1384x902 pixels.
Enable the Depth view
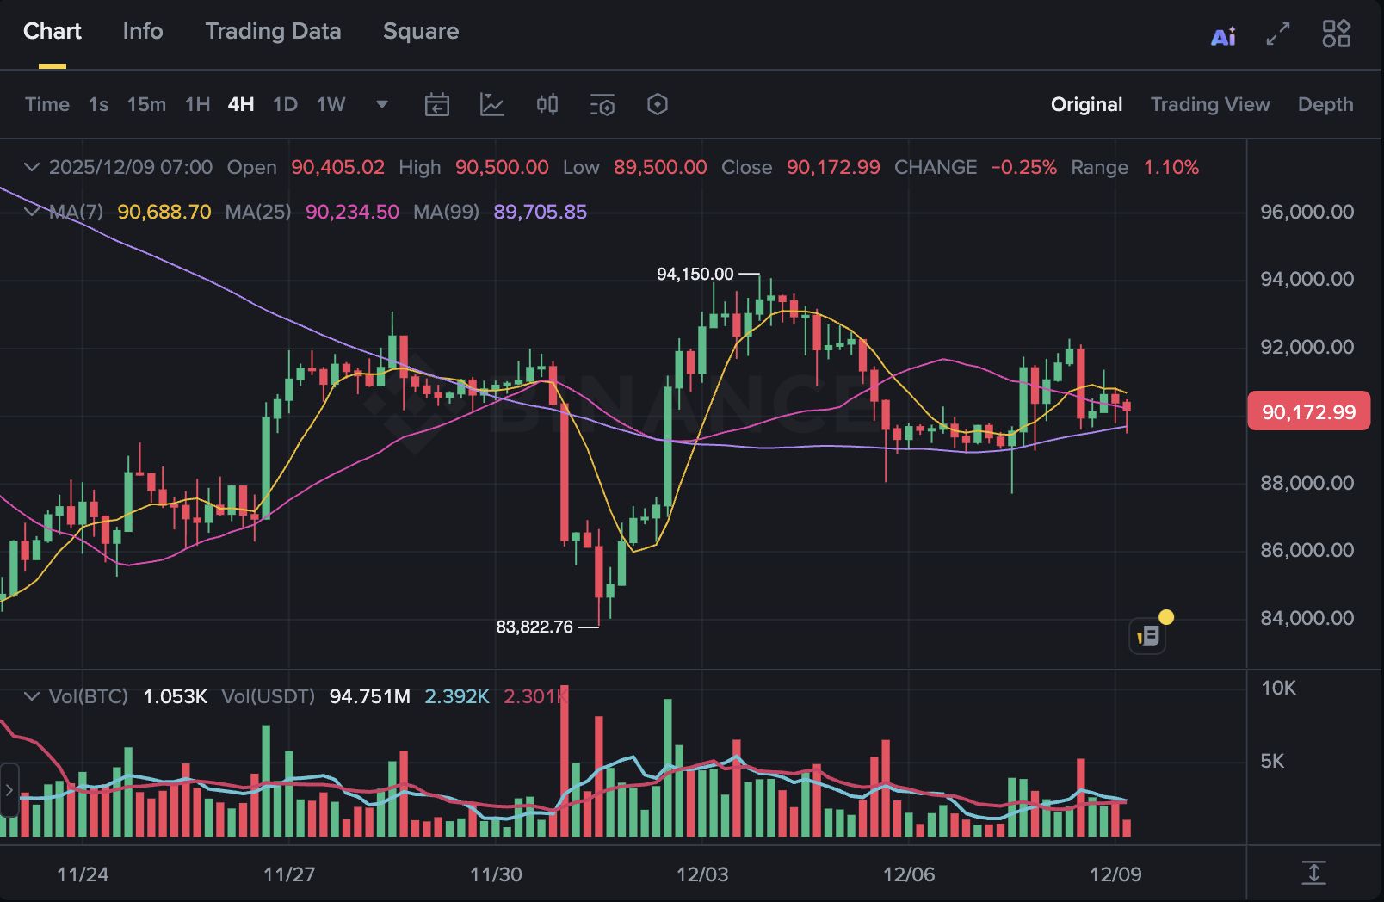pos(1325,104)
